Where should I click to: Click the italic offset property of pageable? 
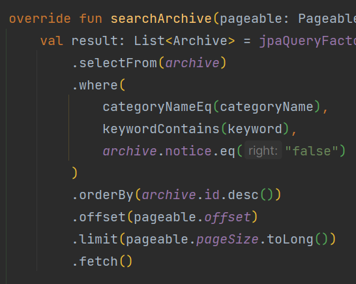pos(228,217)
